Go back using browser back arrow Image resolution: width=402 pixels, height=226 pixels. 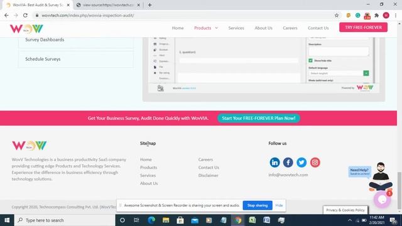click(x=6, y=15)
